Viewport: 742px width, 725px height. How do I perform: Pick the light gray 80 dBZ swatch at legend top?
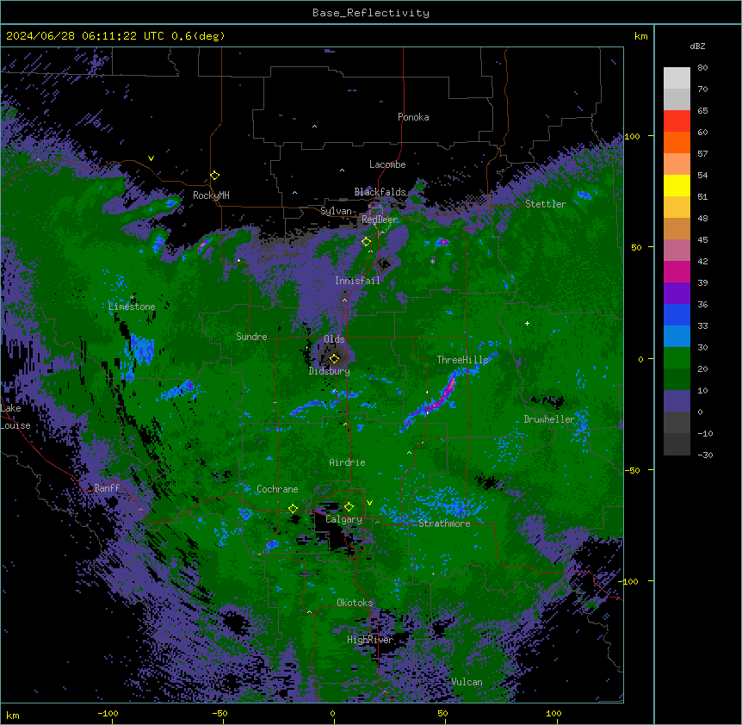pos(677,78)
